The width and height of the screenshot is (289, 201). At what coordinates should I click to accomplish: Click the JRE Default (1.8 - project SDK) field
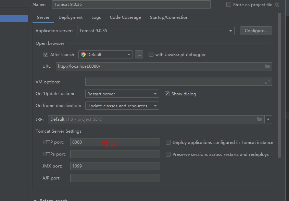(156, 119)
